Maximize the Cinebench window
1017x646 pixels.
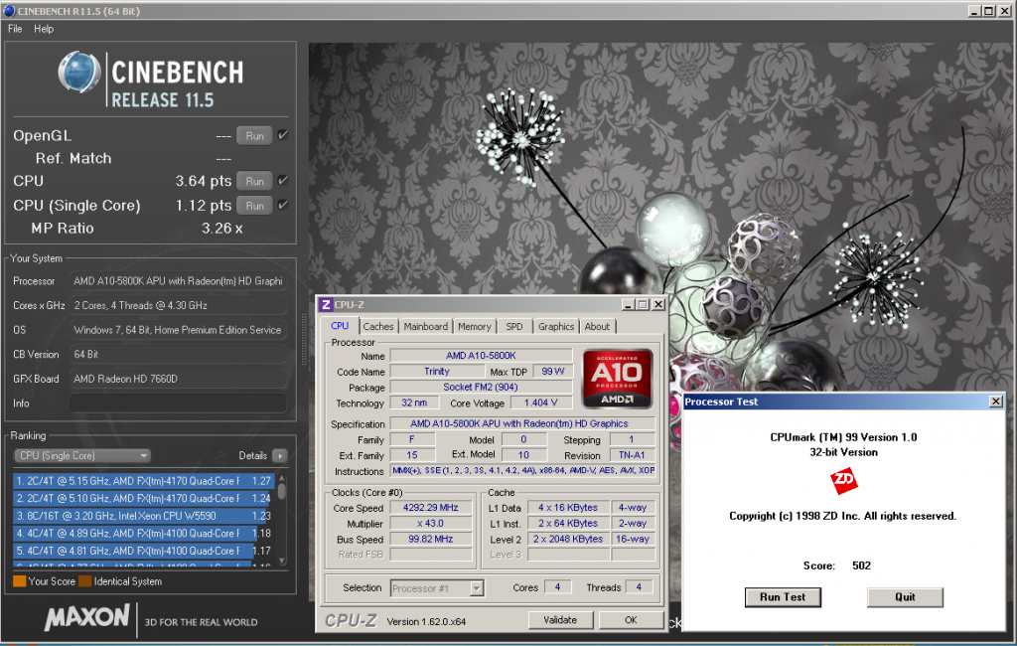point(988,10)
